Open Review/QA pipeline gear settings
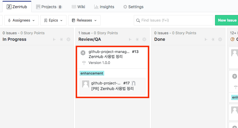The height and width of the screenshot is (128, 238). click(x=144, y=39)
